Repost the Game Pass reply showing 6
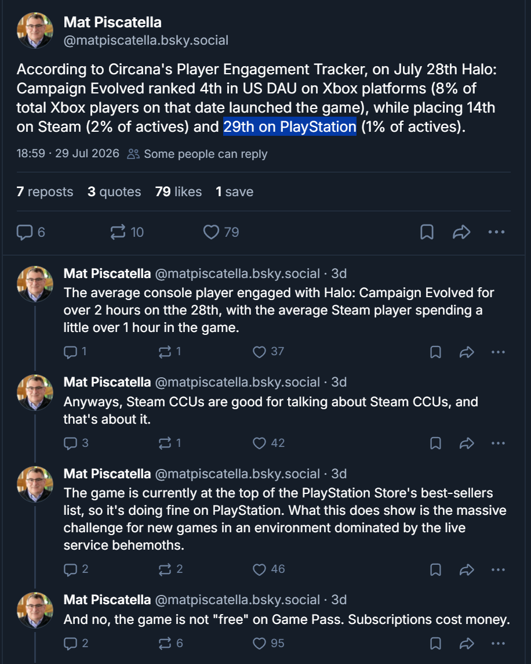The height and width of the screenshot is (664, 531). coord(170,643)
